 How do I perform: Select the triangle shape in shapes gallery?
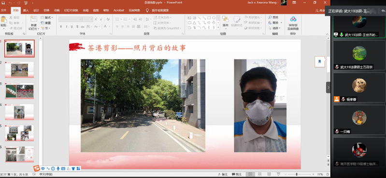[x=194, y=23]
